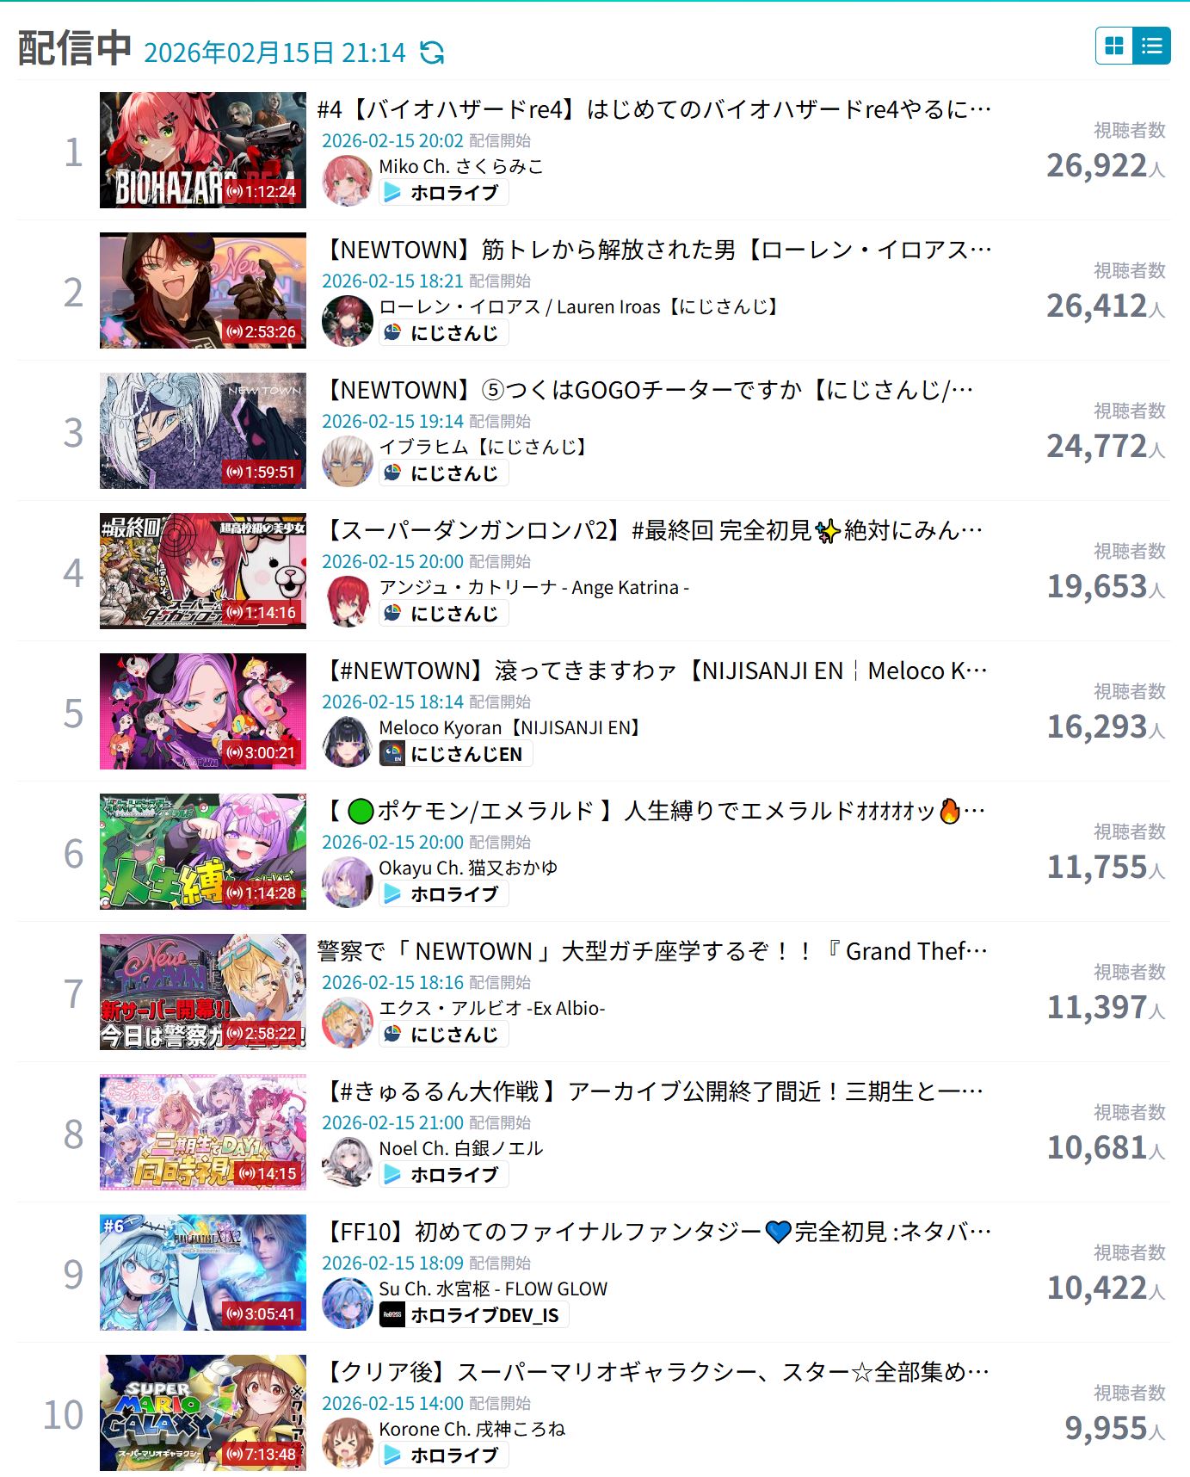Select the にじさんじEN group tag

point(456,754)
